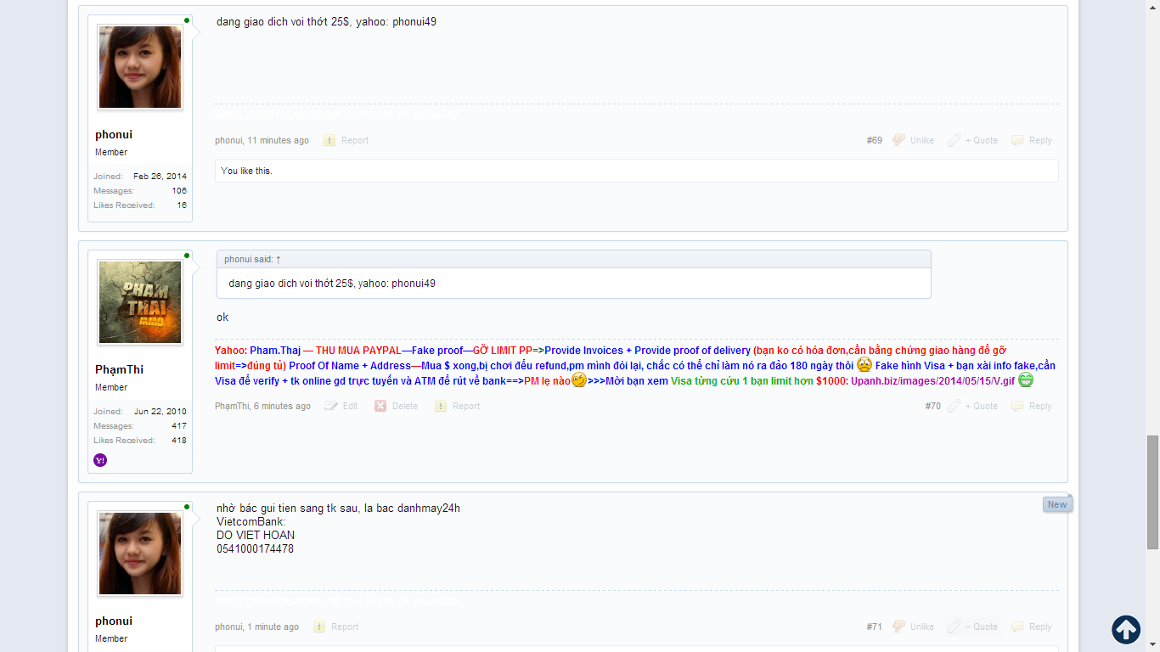Click the Report icon on post #71
The image size is (1160, 652).
318,627
